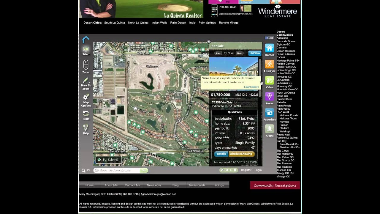Go back with the left arrow in navigation pill
Viewport: 380px width, 214px height.
click(x=227, y=170)
